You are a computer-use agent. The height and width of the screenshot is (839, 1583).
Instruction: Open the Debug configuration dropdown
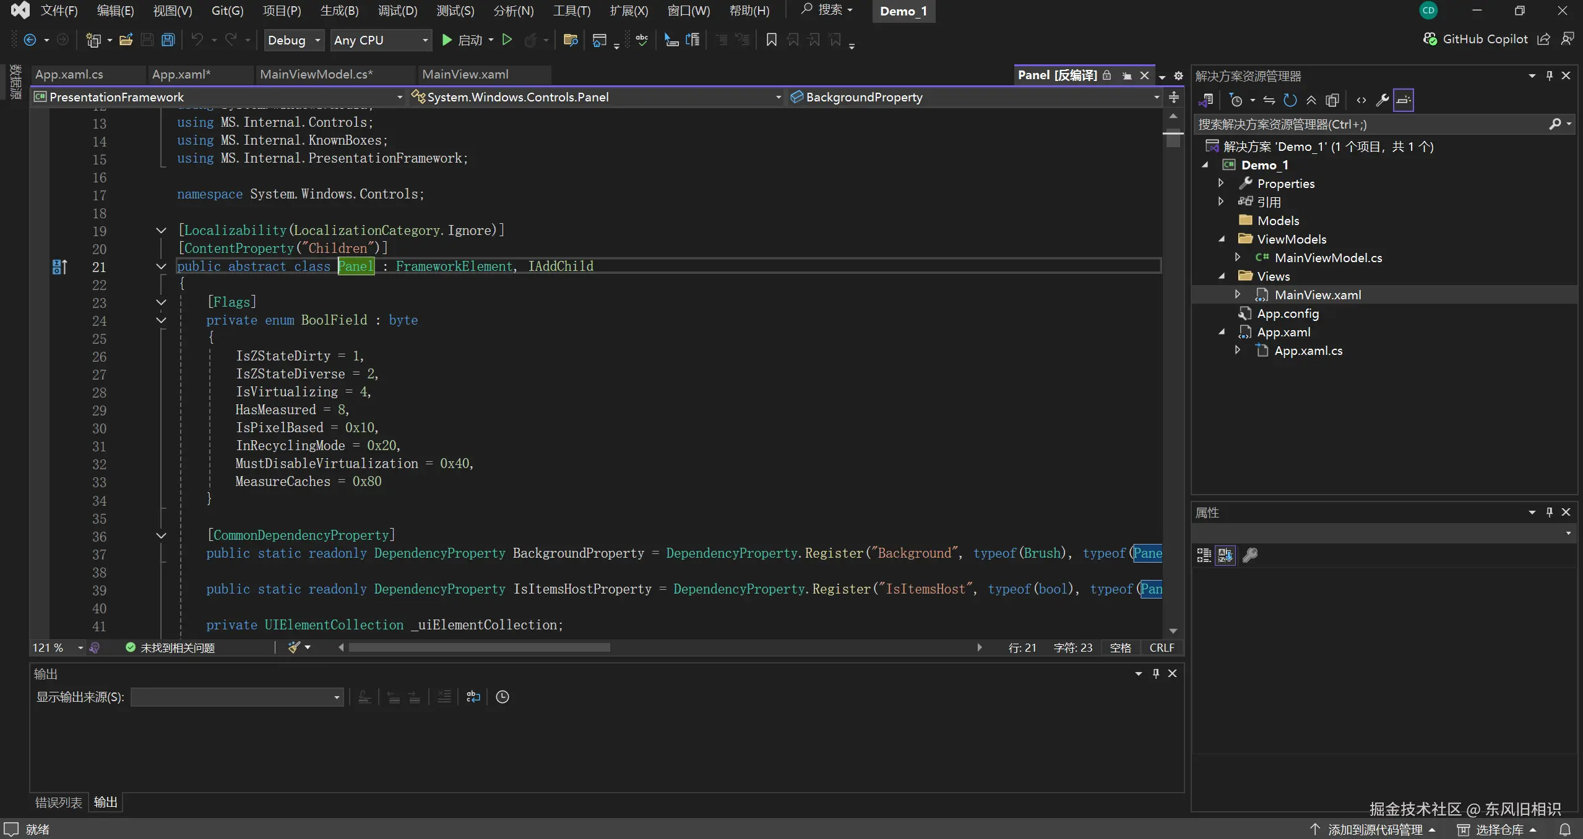pos(317,40)
